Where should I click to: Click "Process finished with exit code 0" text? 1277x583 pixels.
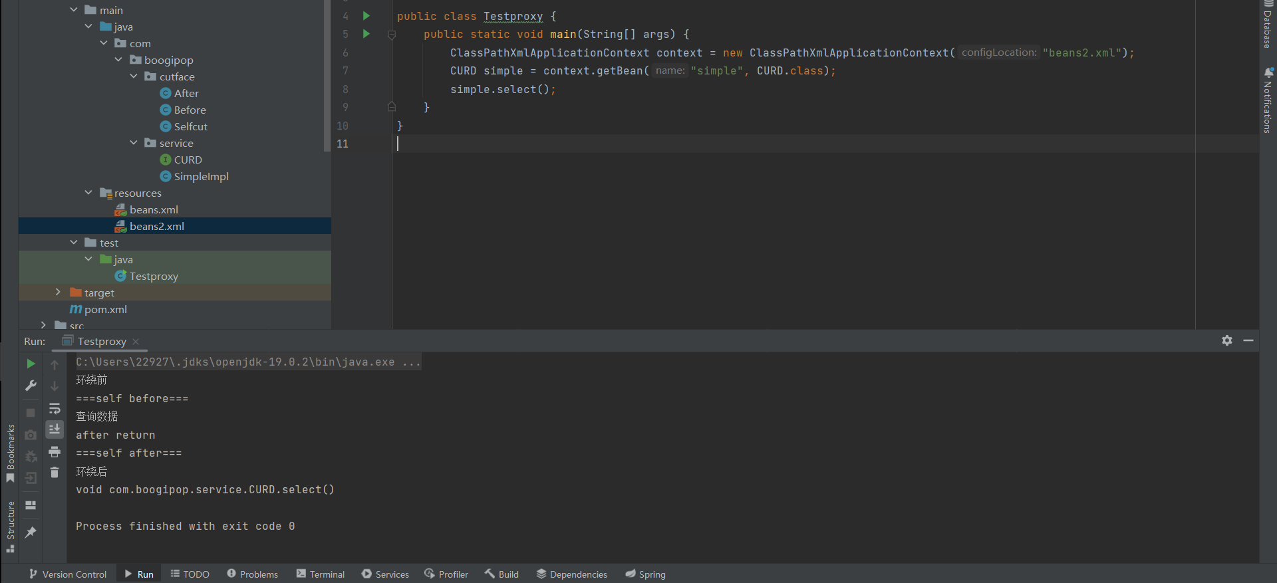click(x=186, y=526)
